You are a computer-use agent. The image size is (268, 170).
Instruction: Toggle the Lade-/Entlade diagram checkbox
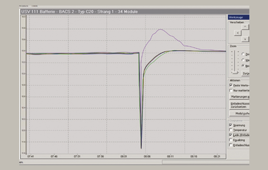(x=231, y=135)
